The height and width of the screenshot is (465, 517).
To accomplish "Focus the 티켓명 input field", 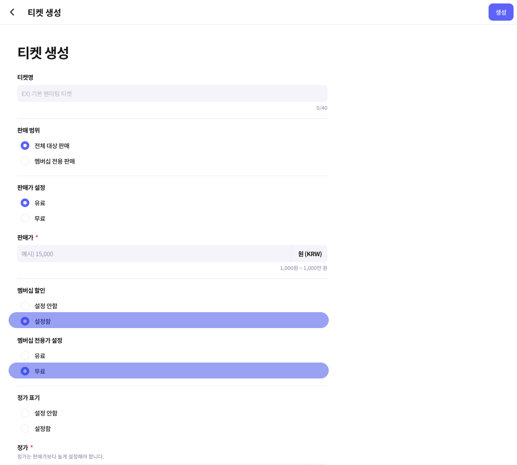I will coord(172,93).
